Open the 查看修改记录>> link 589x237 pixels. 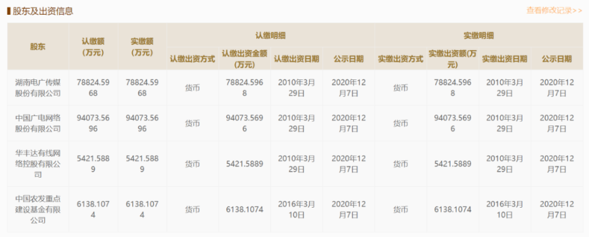pos(554,11)
